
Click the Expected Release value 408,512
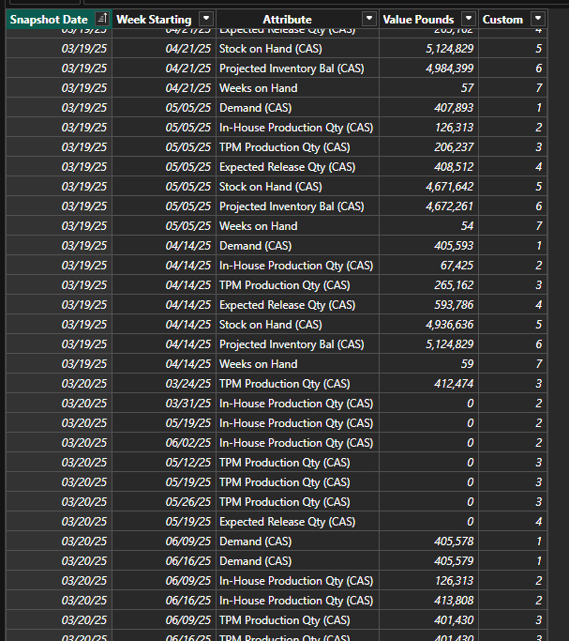pyautogui.click(x=454, y=167)
